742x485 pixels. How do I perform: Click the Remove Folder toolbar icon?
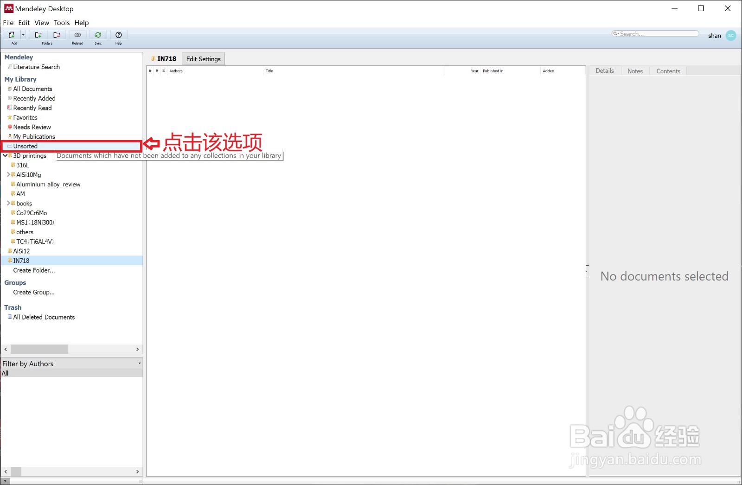[x=57, y=35]
